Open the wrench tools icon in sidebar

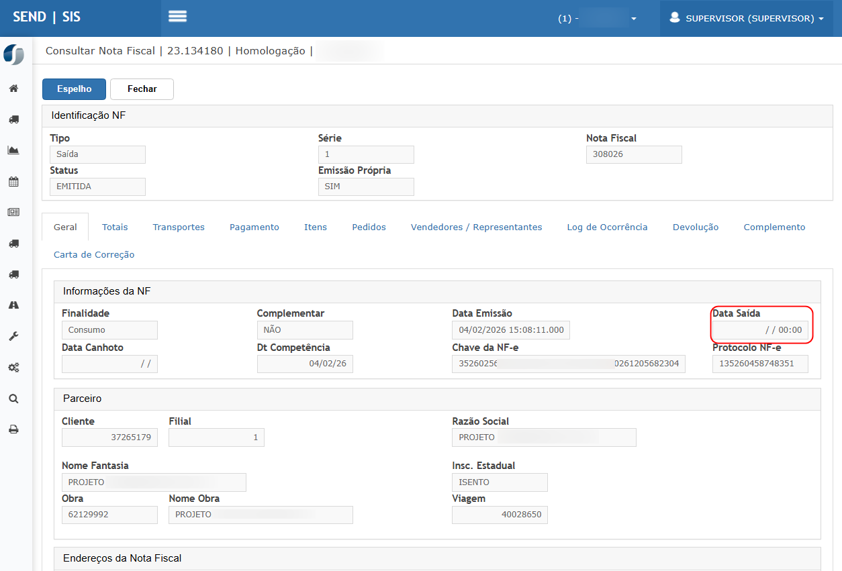[13, 336]
